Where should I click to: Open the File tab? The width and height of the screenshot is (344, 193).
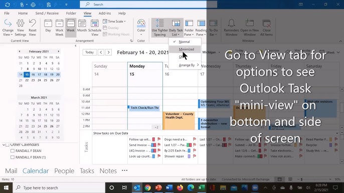tap(7, 13)
